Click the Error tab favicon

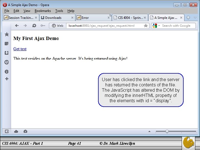coord(79,17)
